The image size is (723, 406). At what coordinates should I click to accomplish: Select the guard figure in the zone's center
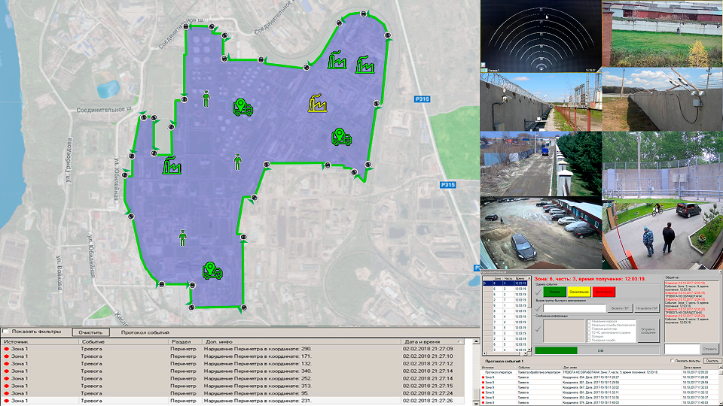(x=237, y=162)
